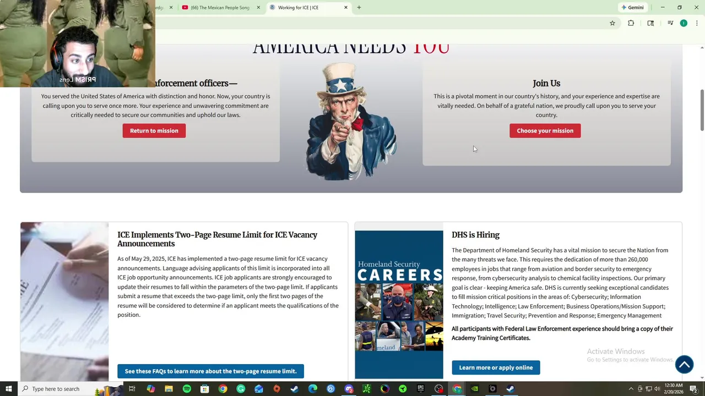The image size is (705, 396).
Task: Open Ubisoft Connect from the taskbar
Action: point(330,389)
